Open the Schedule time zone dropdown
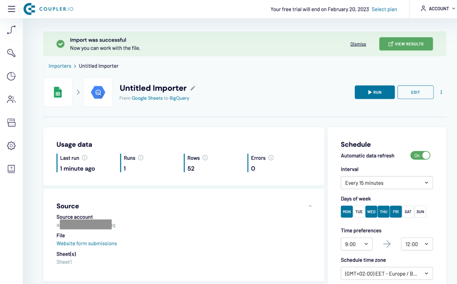 coord(386,273)
